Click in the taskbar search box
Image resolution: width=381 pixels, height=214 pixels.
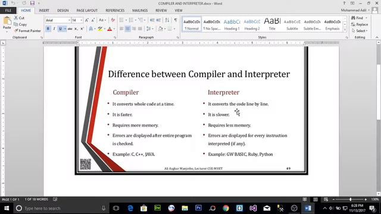[x=61, y=208]
